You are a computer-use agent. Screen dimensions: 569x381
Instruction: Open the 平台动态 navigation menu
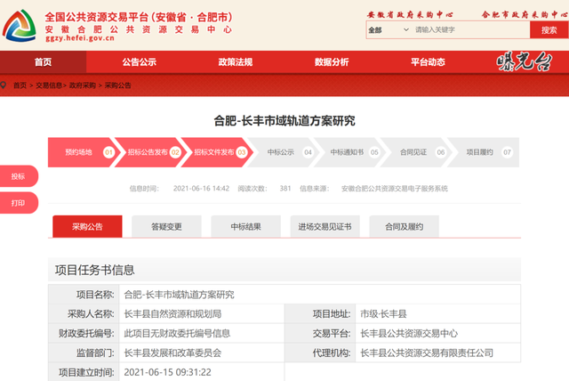pos(428,61)
